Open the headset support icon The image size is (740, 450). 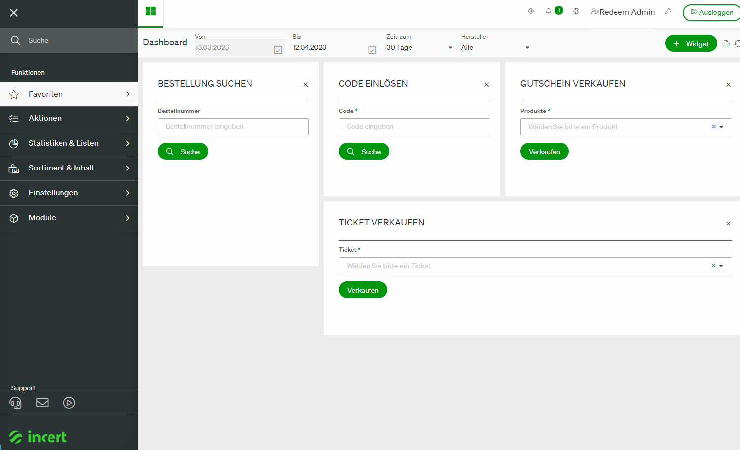[16, 403]
